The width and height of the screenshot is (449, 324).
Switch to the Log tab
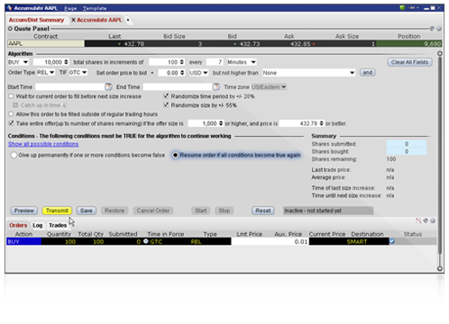pos(38,225)
